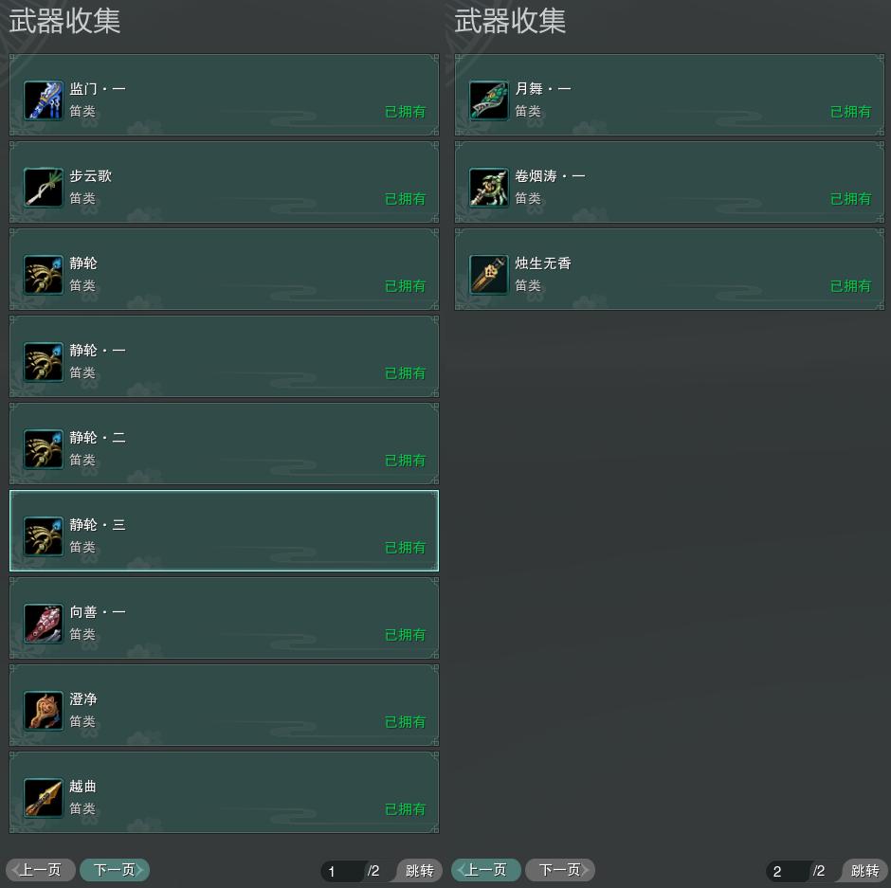Focus the page number field showing 2
The height and width of the screenshot is (888, 891).
point(788,871)
